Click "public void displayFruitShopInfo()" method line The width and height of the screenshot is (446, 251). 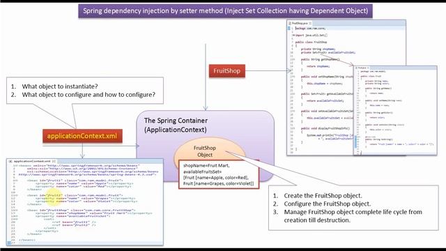click(325, 128)
